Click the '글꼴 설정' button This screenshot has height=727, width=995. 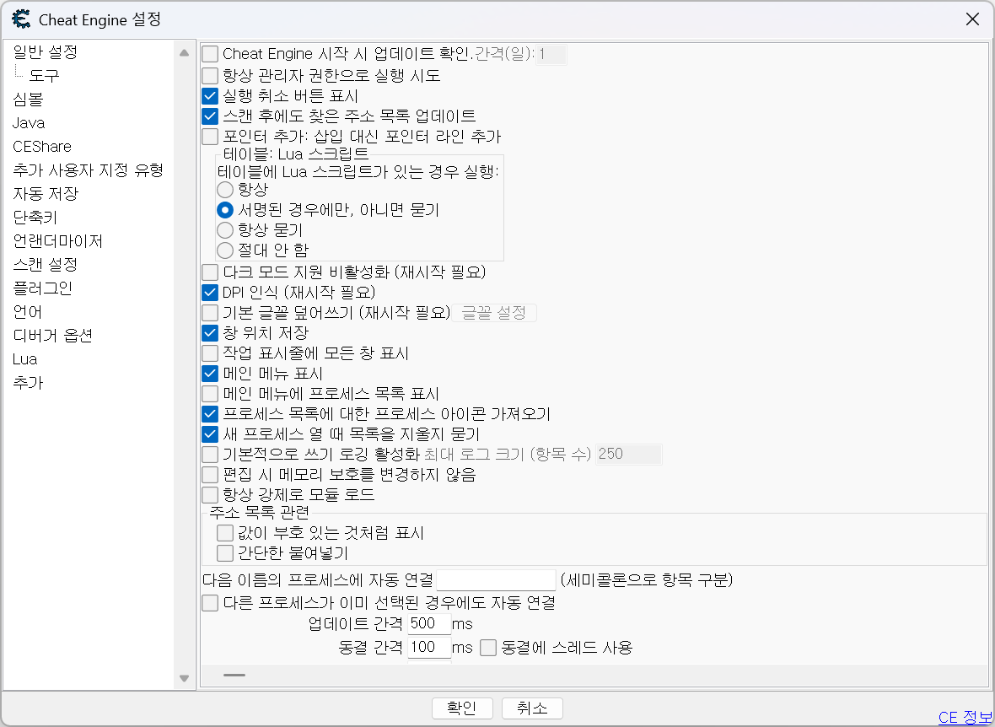click(x=493, y=313)
